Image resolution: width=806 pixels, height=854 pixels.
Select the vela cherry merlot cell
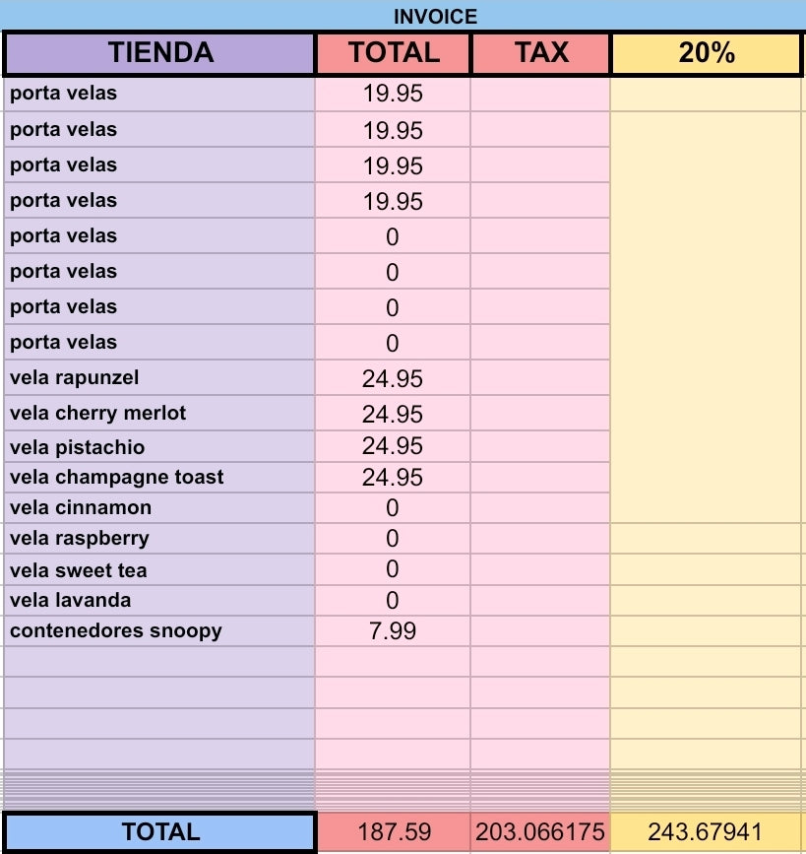[159, 413]
